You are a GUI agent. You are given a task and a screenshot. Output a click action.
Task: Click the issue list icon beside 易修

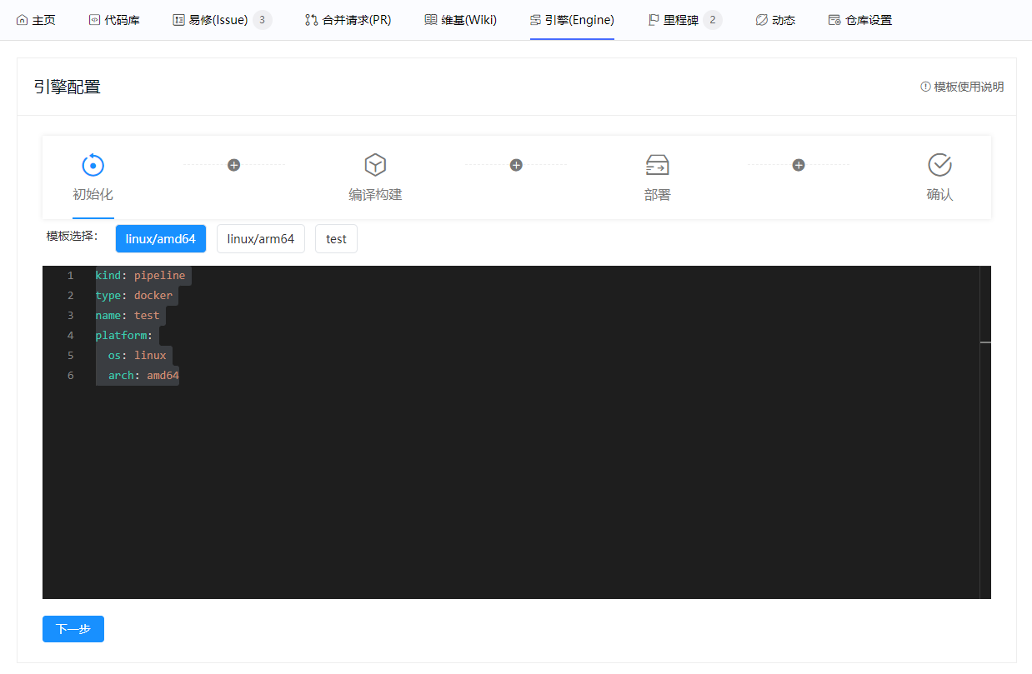coord(178,20)
